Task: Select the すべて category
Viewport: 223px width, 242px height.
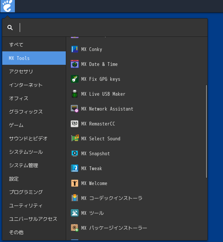Action: pyautogui.click(x=34, y=45)
